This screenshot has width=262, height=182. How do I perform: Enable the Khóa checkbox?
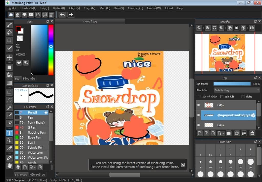[x=243, y=97]
